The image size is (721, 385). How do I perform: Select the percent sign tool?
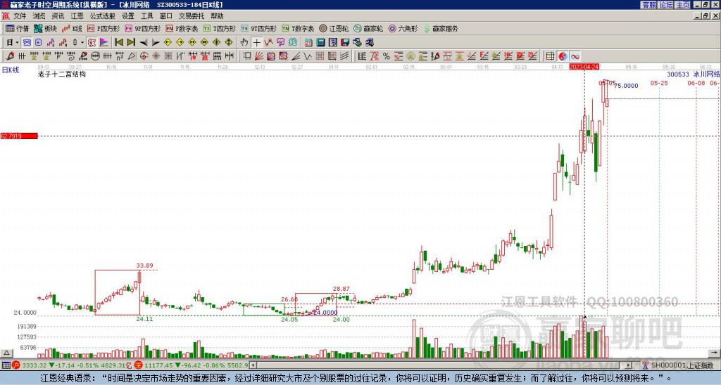(x=387, y=56)
